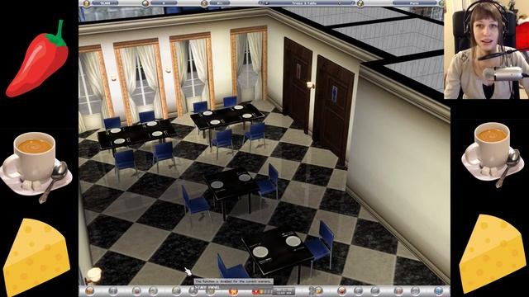
Task: Click the gold coin icon in the top status bar
Action: [x=87, y=3]
